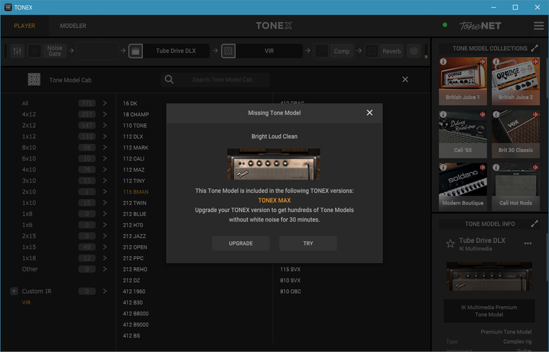Select the 212 TWIN cab
Screen dimensions: 549x352
tap(135, 203)
